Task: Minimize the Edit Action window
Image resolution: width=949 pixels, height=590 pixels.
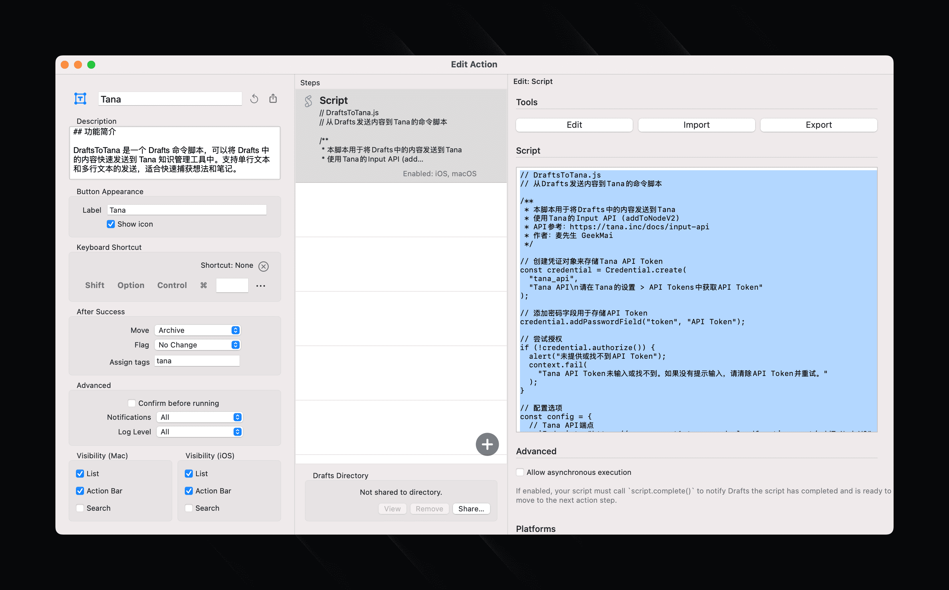Action: (x=78, y=65)
